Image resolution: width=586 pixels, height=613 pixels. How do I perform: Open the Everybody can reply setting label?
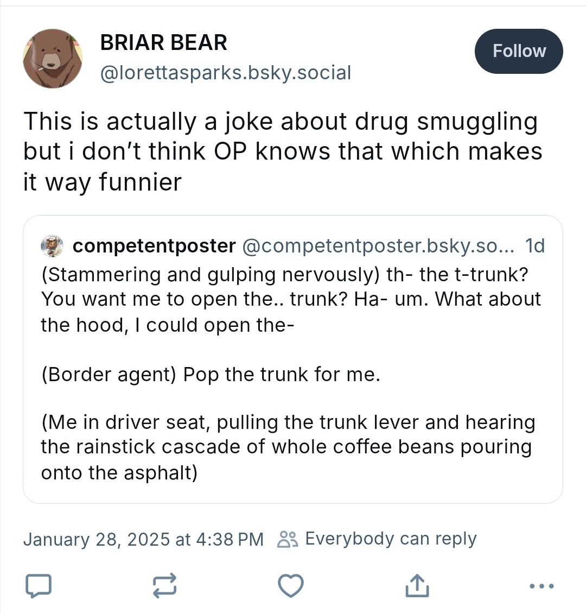[391, 539]
